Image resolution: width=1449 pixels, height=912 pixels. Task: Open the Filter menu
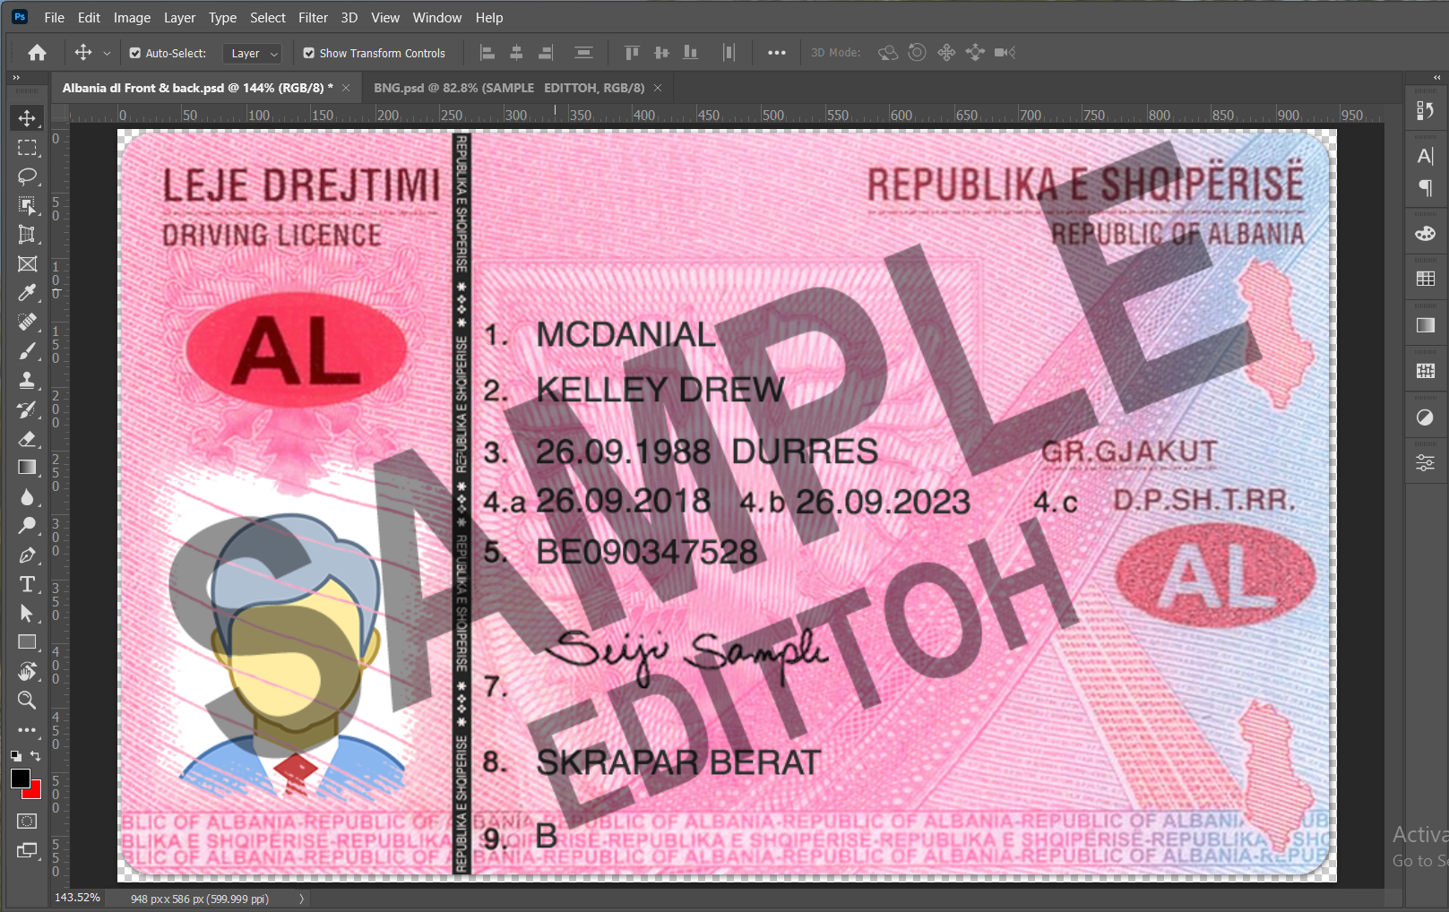(313, 17)
